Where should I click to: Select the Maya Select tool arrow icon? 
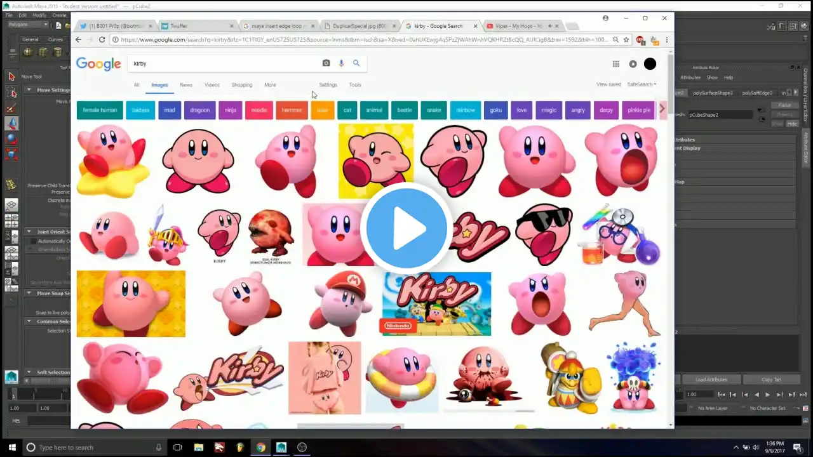tap(11, 77)
